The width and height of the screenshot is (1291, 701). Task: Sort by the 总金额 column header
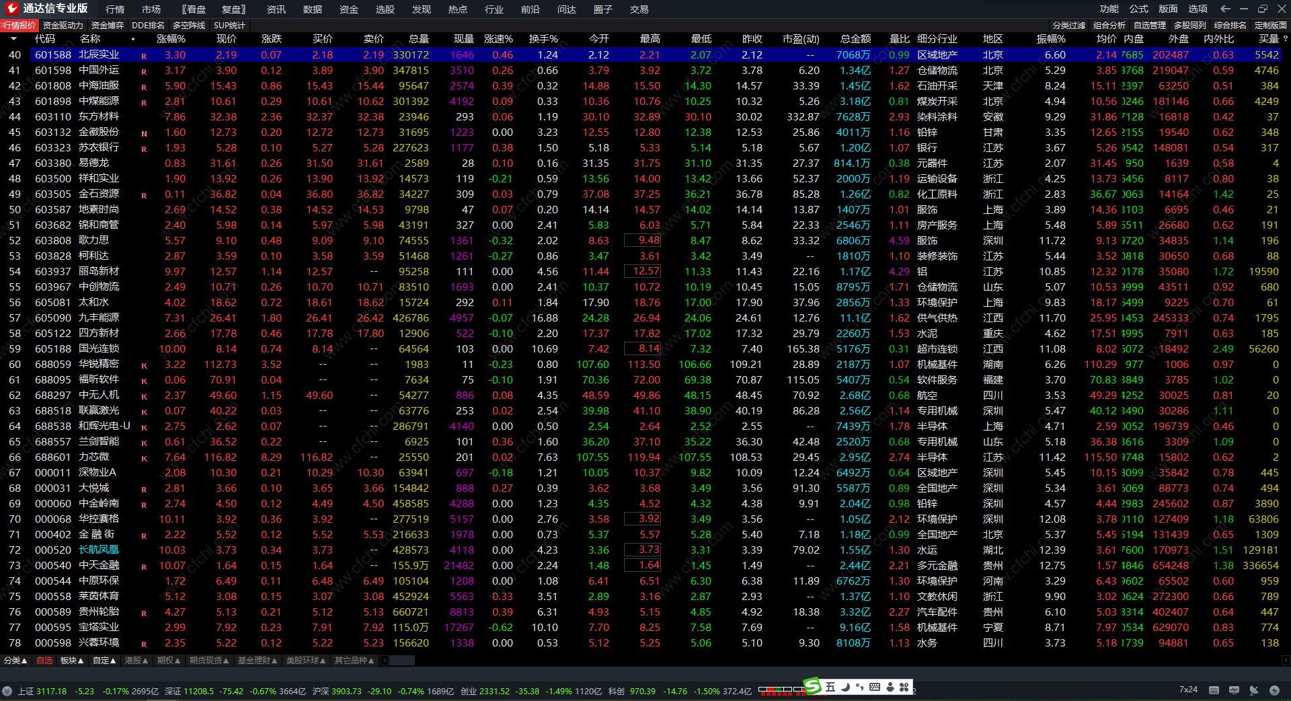tap(855, 39)
